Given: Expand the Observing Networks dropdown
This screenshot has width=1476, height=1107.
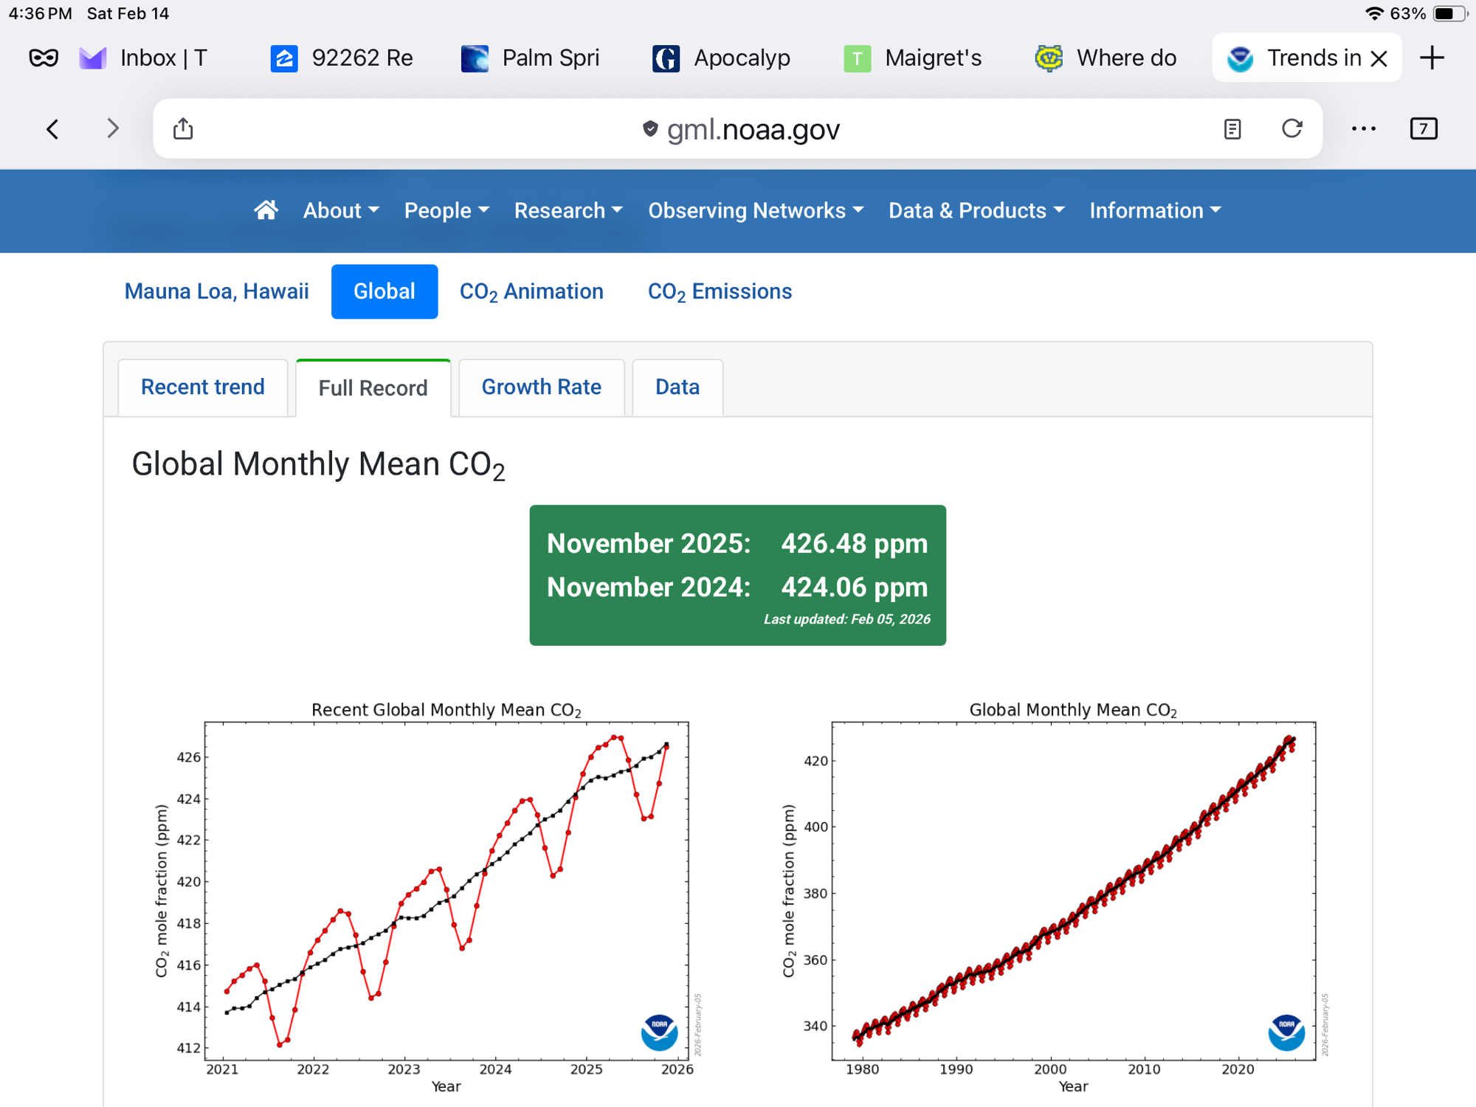Looking at the screenshot, I should [x=756, y=210].
